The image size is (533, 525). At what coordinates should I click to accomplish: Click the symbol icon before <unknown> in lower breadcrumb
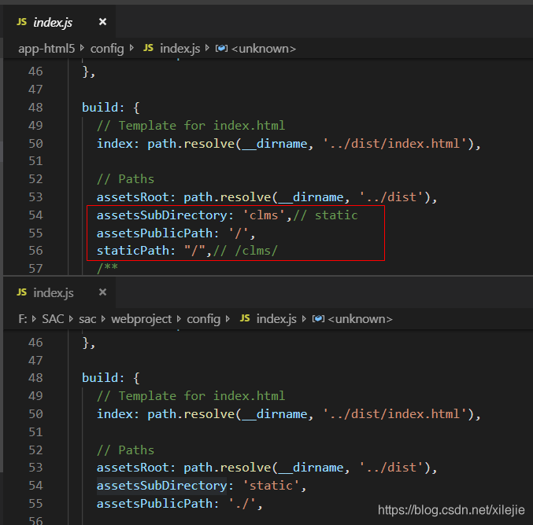coord(318,319)
